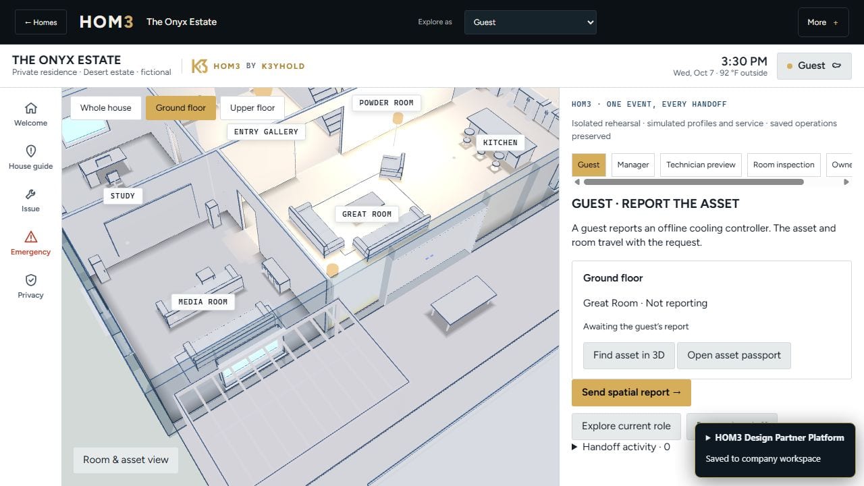This screenshot has height=486, width=864.
Task: Expand Handoff activity disclosure
Action: click(x=621, y=447)
